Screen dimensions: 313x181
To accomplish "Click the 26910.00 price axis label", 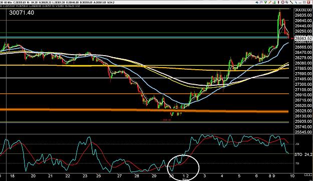I will [x=303, y=95].
